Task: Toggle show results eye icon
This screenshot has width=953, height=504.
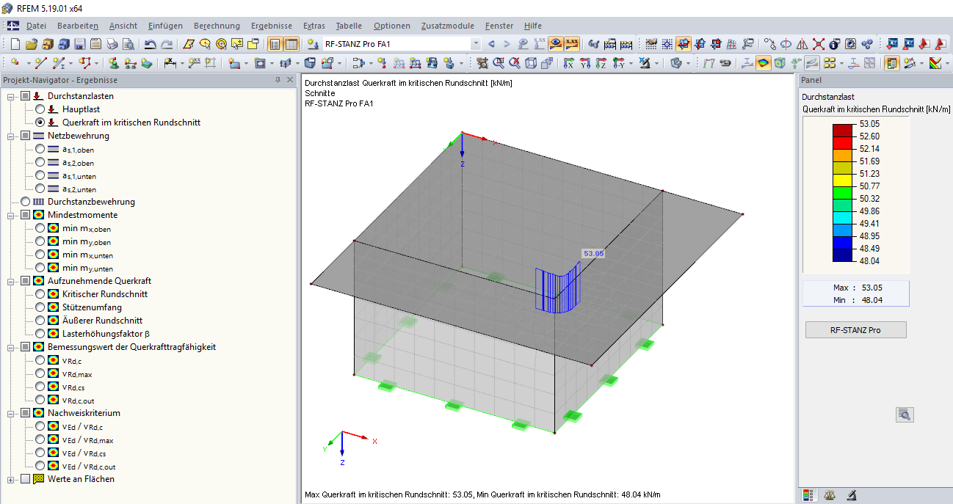Action: pyautogui.click(x=556, y=44)
